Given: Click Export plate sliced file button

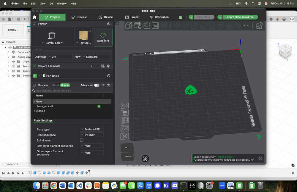Looking at the screenshot, I should click(239, 17).
